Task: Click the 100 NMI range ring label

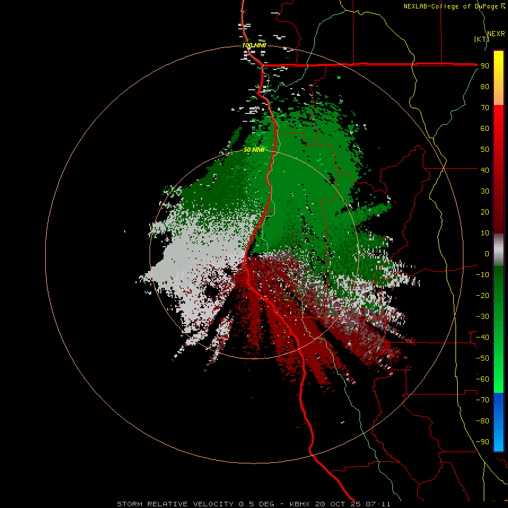Action: (254, 45)
